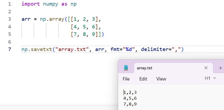Click line number 7 in editor gutter
The image size is (224, 110).
click(x=10, y=49)
